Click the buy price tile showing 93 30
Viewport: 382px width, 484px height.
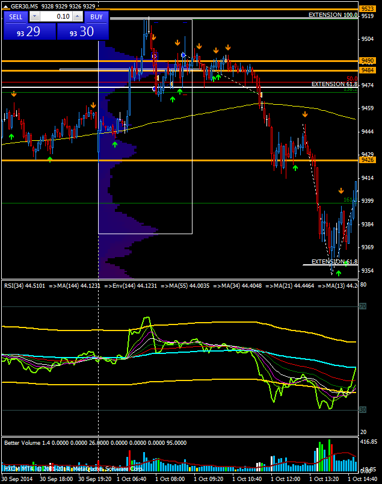pyautogui.click(x=83, y=32)
